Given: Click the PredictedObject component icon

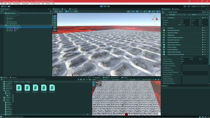Looking at the screenshot, I should pyautogui.click(x=164, y=49).
